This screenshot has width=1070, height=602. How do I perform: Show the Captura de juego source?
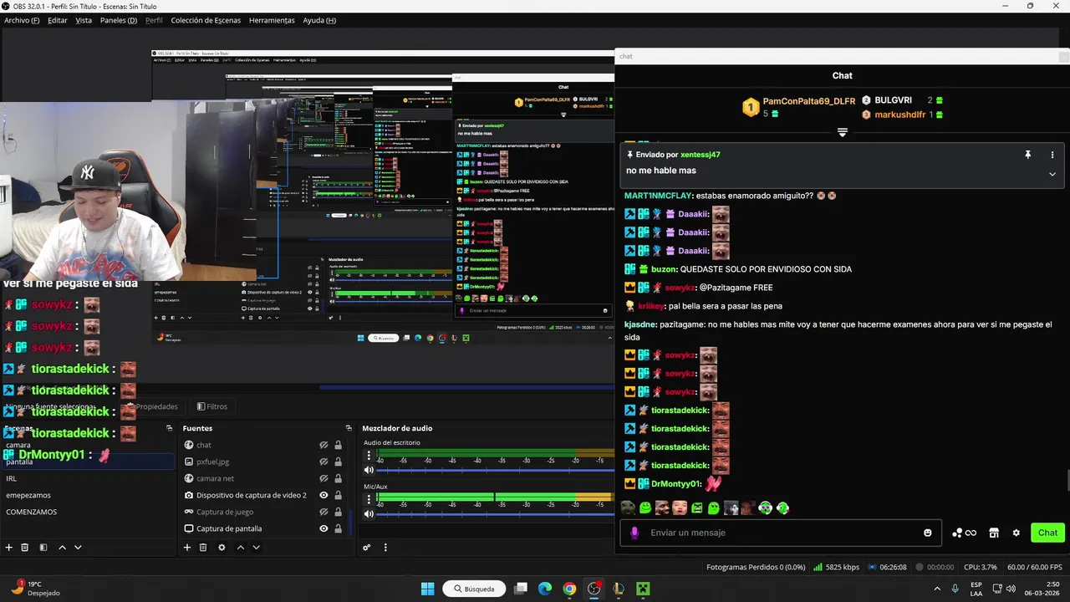coord(324,512)
